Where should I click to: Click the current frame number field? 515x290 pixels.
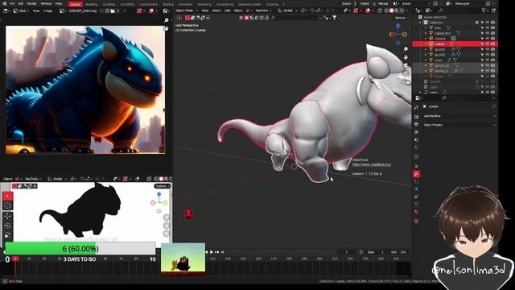(347, 252)
